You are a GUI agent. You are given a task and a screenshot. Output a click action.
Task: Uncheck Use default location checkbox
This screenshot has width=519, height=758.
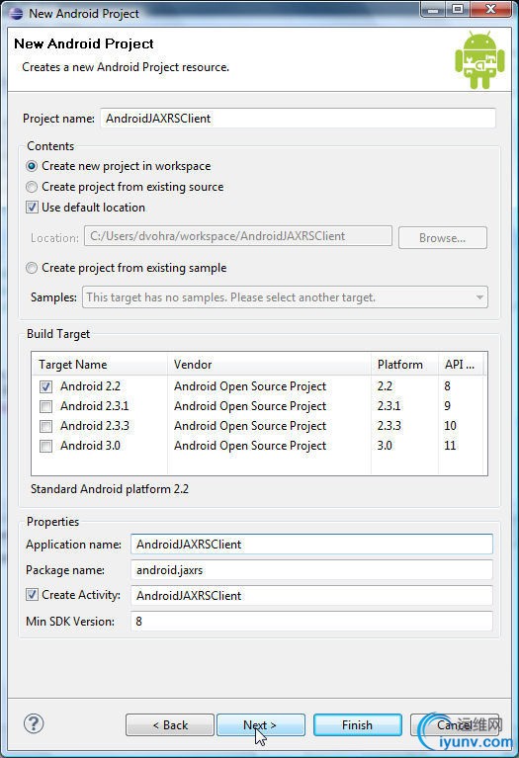point(32,208)
